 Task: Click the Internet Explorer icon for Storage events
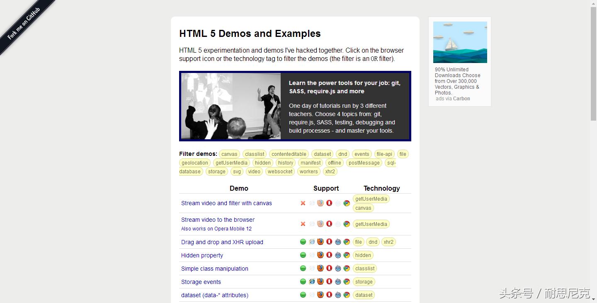tap(312, 281)
